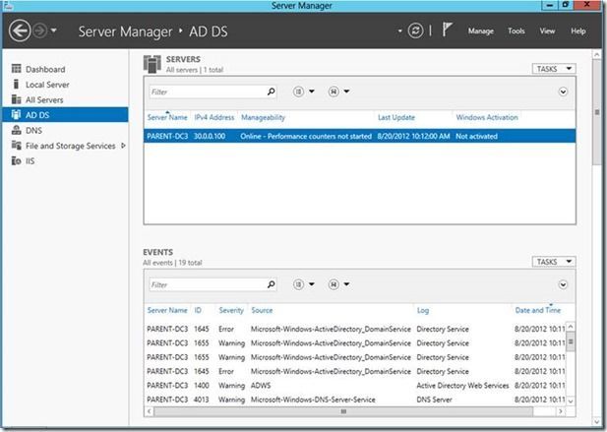Sort Servers by IPv4 Address column
Image resolution: width=607 pixels, height=432 pixels.
tap(214, 117)
